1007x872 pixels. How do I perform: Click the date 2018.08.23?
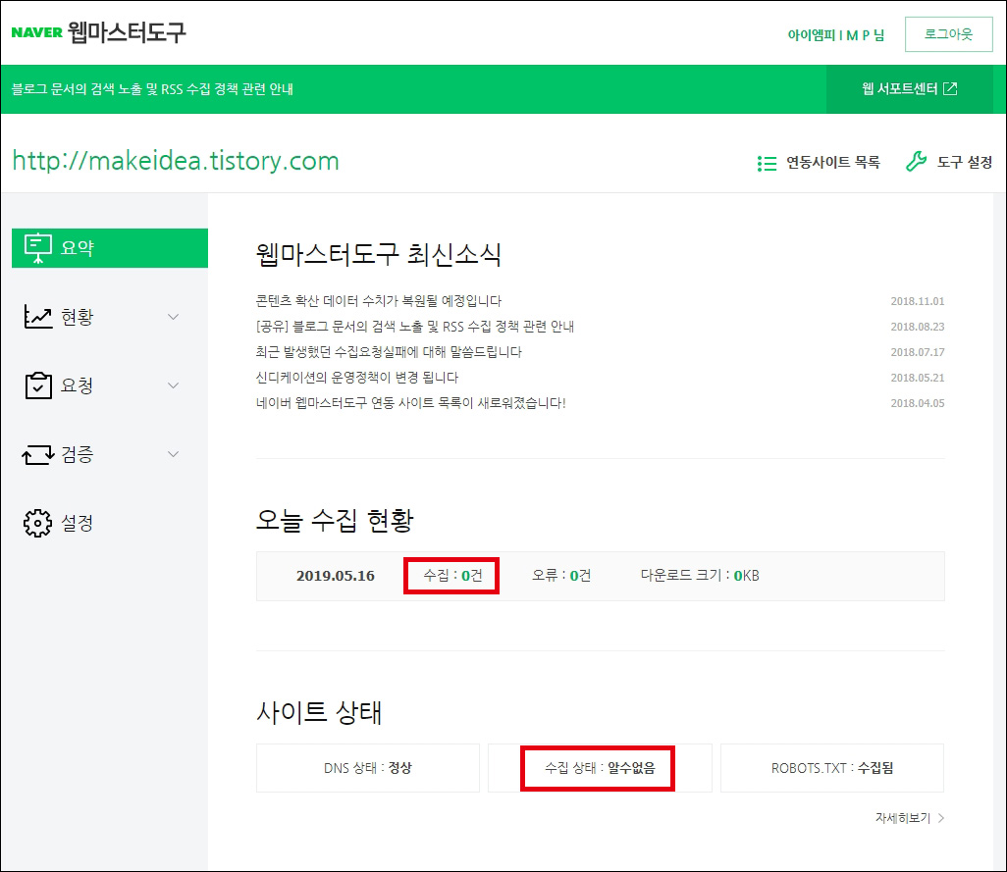coord(917,327)
